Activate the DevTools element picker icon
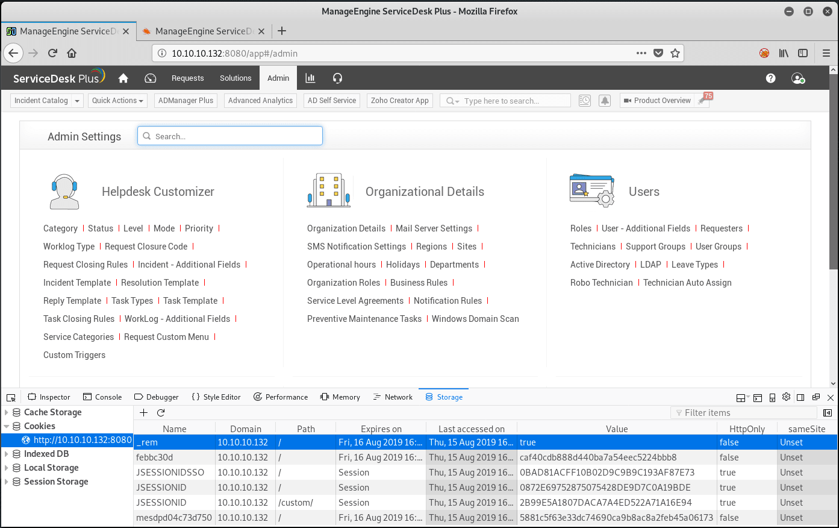The image size is (839, 528). pyautogui.click(x=11, y=397)
